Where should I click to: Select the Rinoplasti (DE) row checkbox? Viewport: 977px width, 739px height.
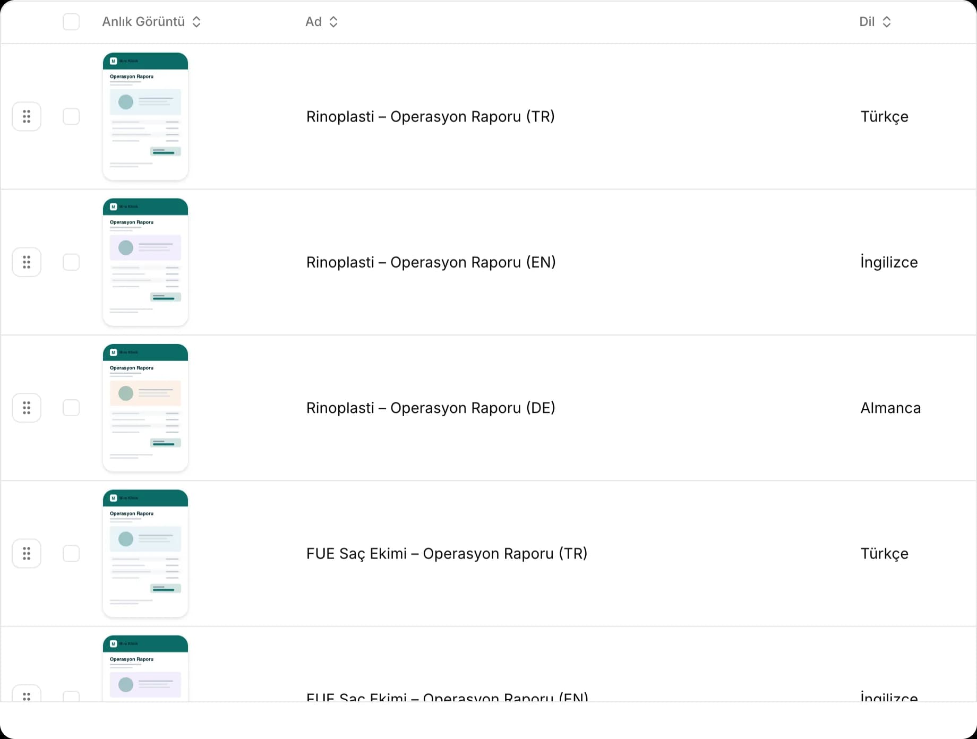point(71,408)
